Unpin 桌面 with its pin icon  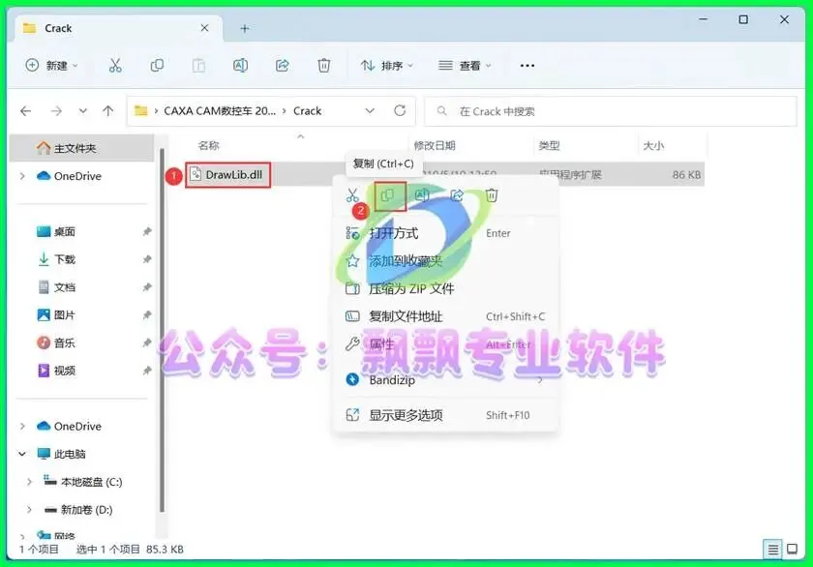147,231
